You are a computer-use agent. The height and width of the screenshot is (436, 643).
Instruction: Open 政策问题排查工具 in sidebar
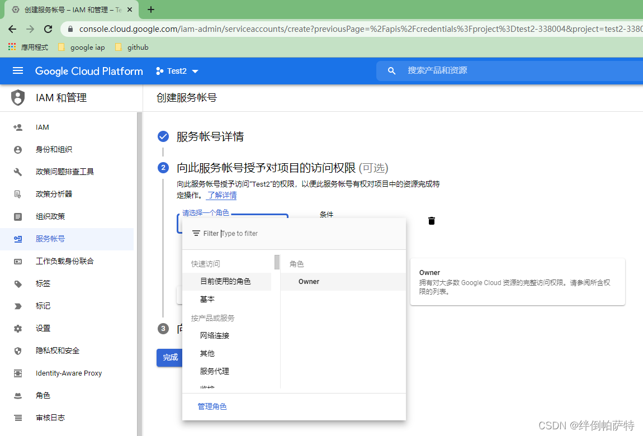67,172
